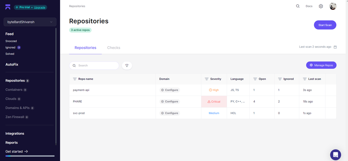The width and height of the screenshot is (348, 161).
Task: Open Snoozed feed items
Action: point(11,41)
